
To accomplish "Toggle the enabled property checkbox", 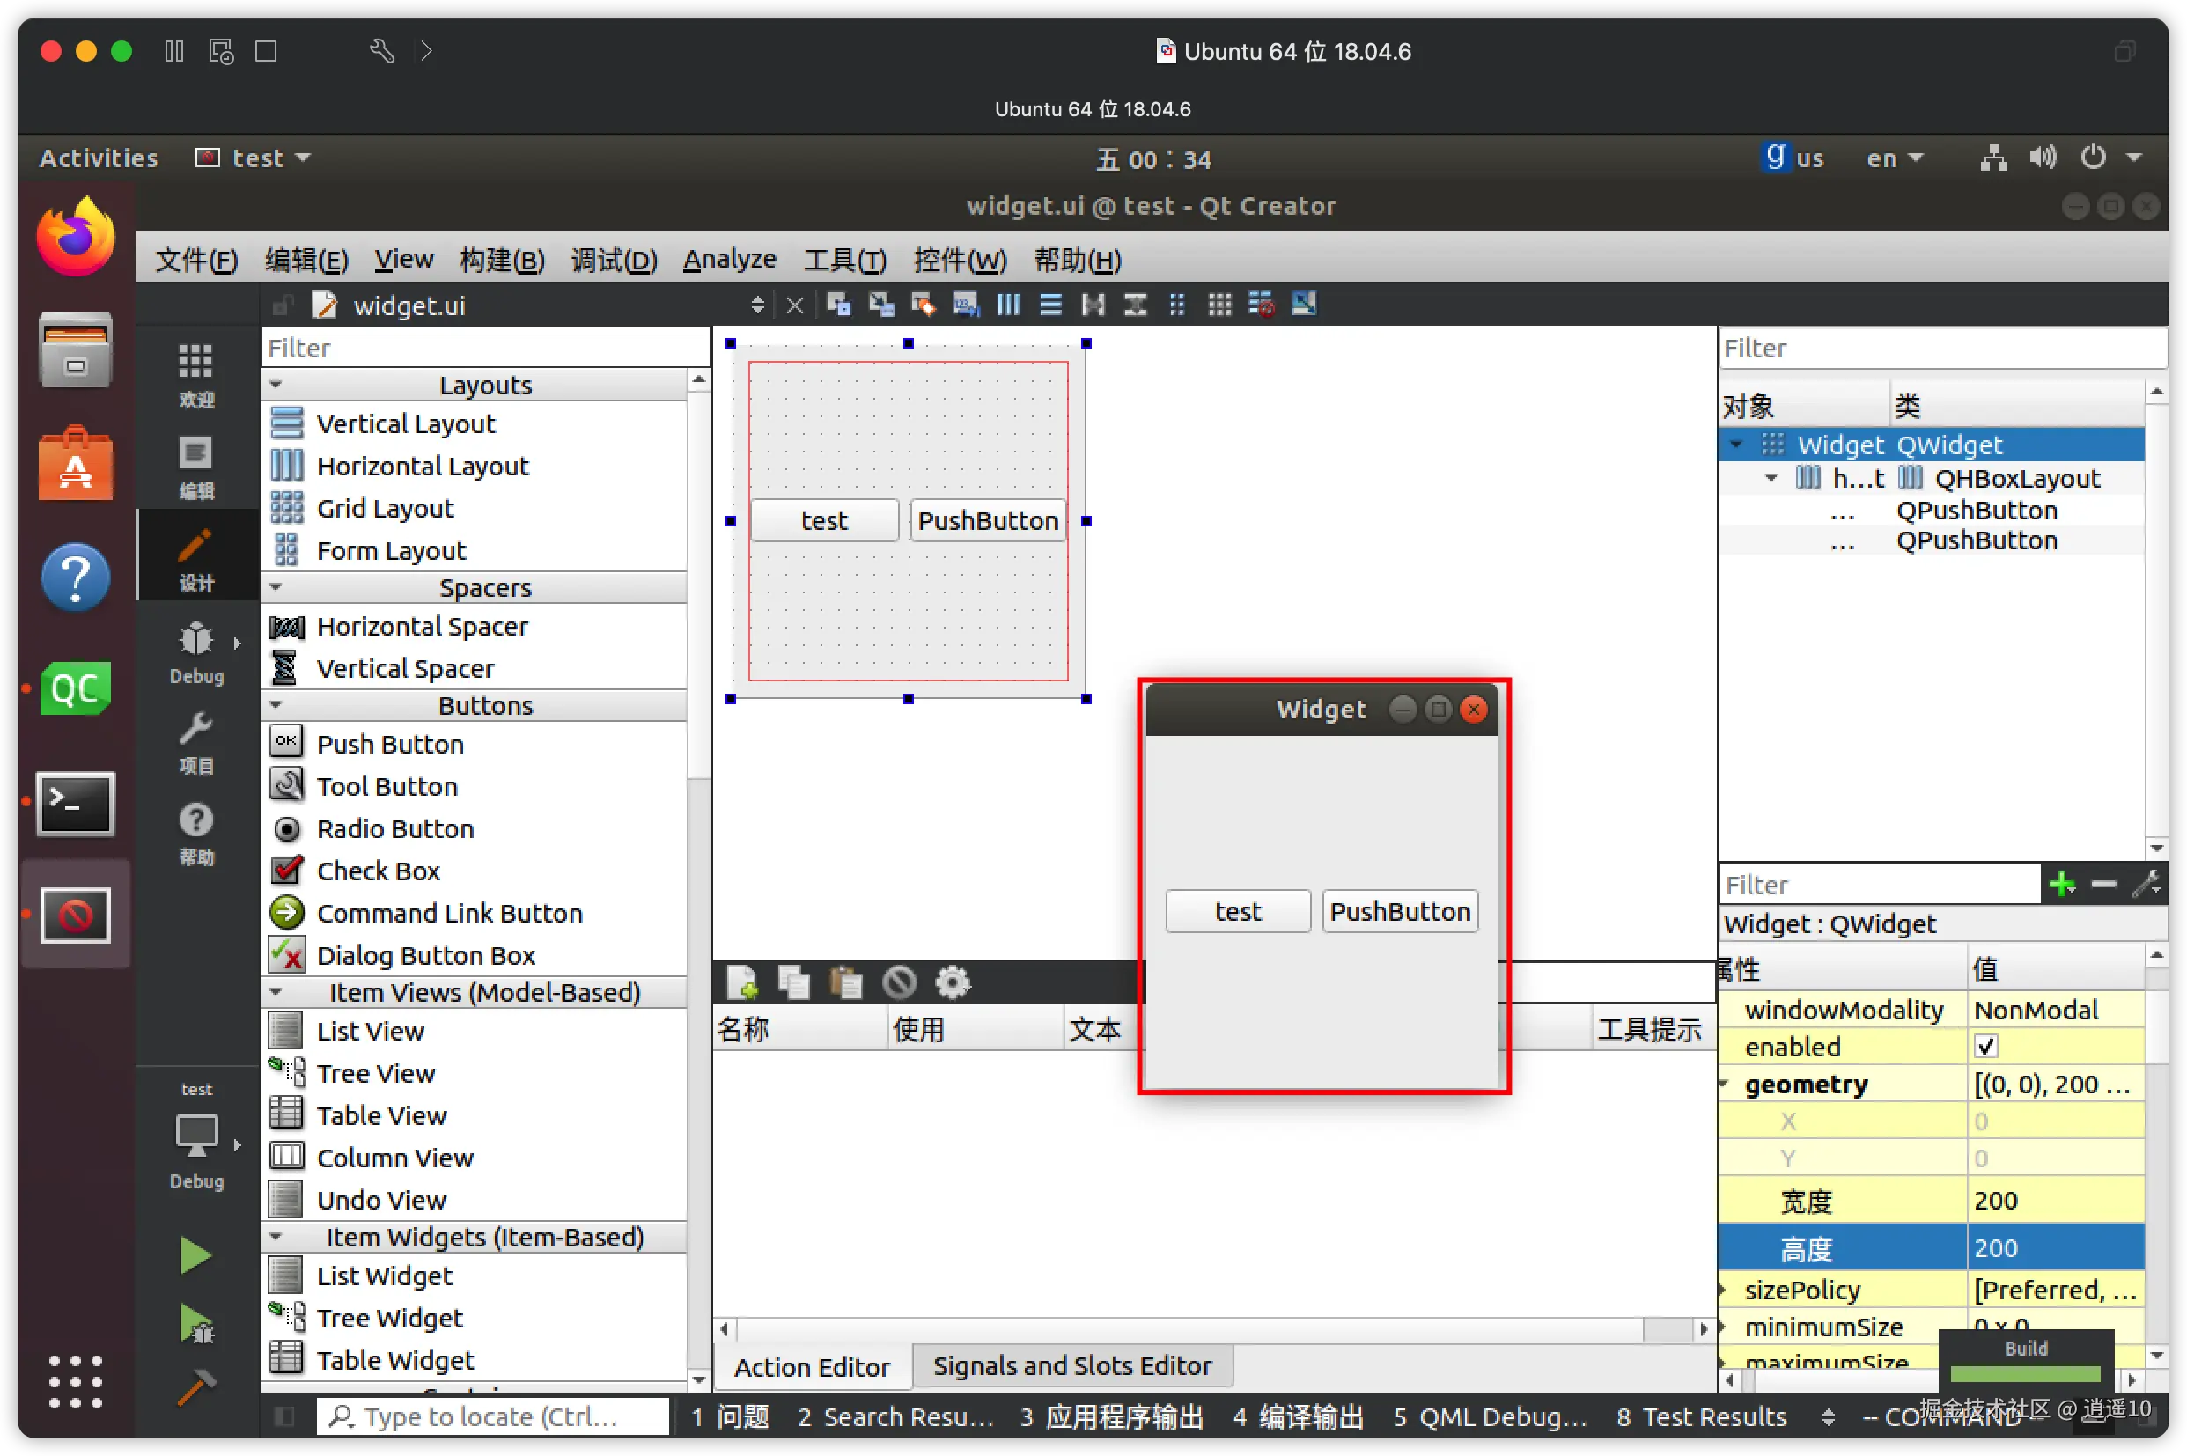I will [x=1985, y=1047].
